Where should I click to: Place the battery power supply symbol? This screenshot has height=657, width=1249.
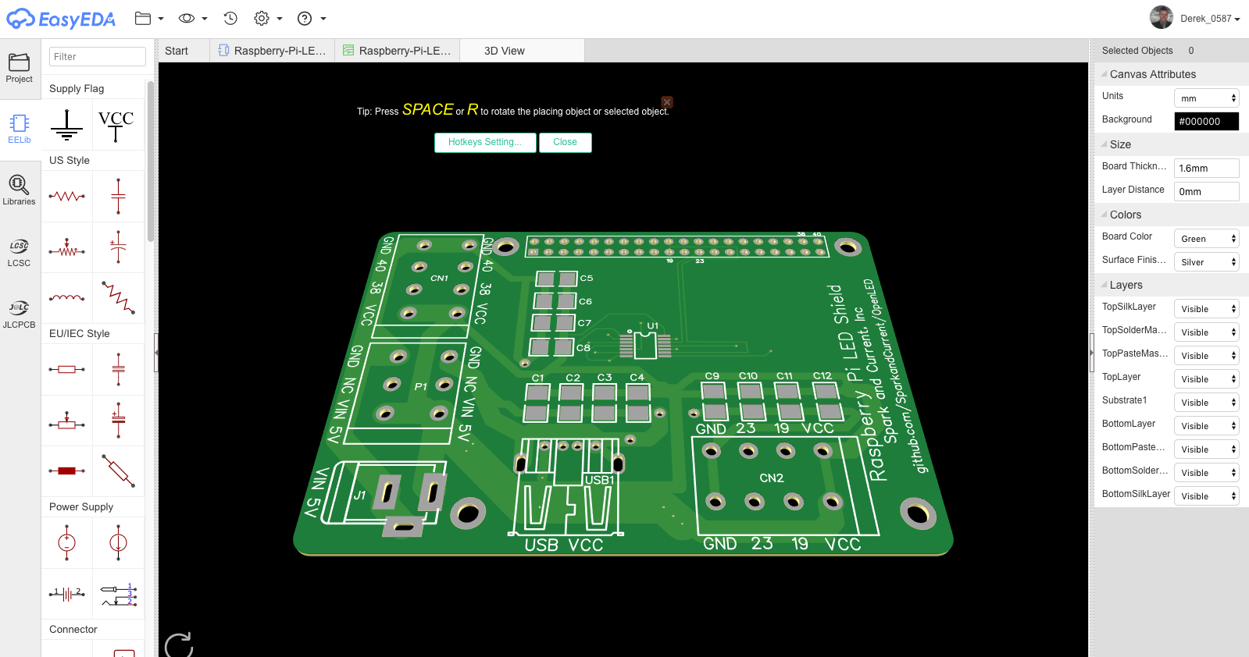click(x=66, y=594)
